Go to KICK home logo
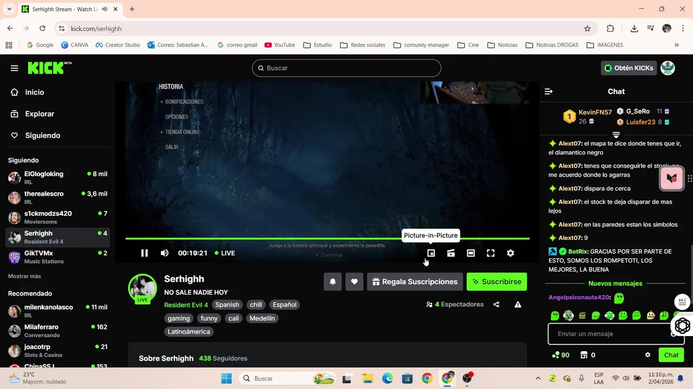The height and width of the screenshot is (389, 693). point(49,68)
